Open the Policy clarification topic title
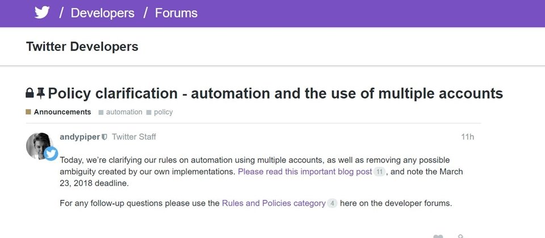The height and width of the screenshot is (238, 545). tap(275, 93)
